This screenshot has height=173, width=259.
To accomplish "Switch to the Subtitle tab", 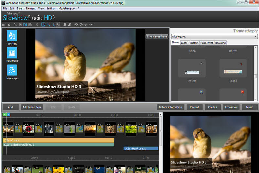I will point(194,43).
